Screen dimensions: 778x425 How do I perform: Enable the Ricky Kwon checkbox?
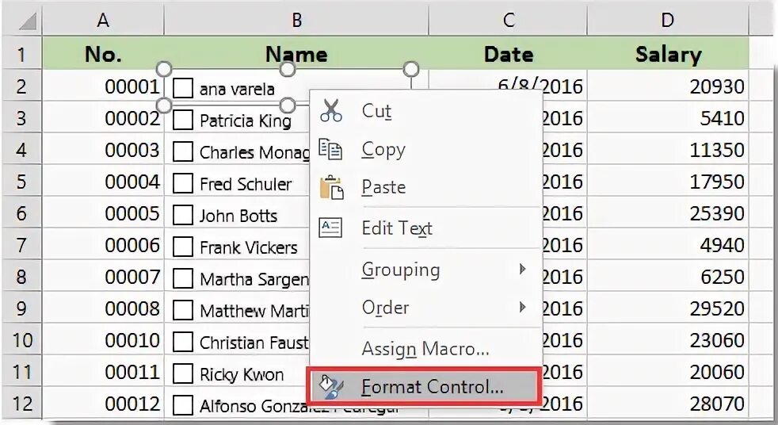point(183,373)
